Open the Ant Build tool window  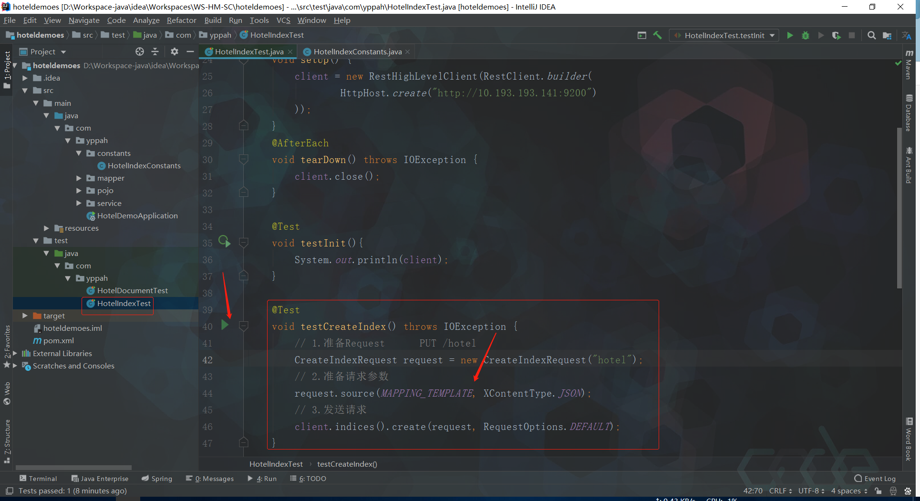(909, 165)
